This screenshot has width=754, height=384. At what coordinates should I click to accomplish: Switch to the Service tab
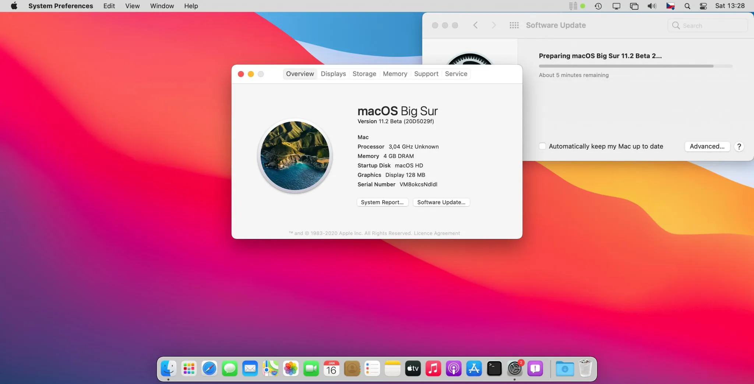456,74
